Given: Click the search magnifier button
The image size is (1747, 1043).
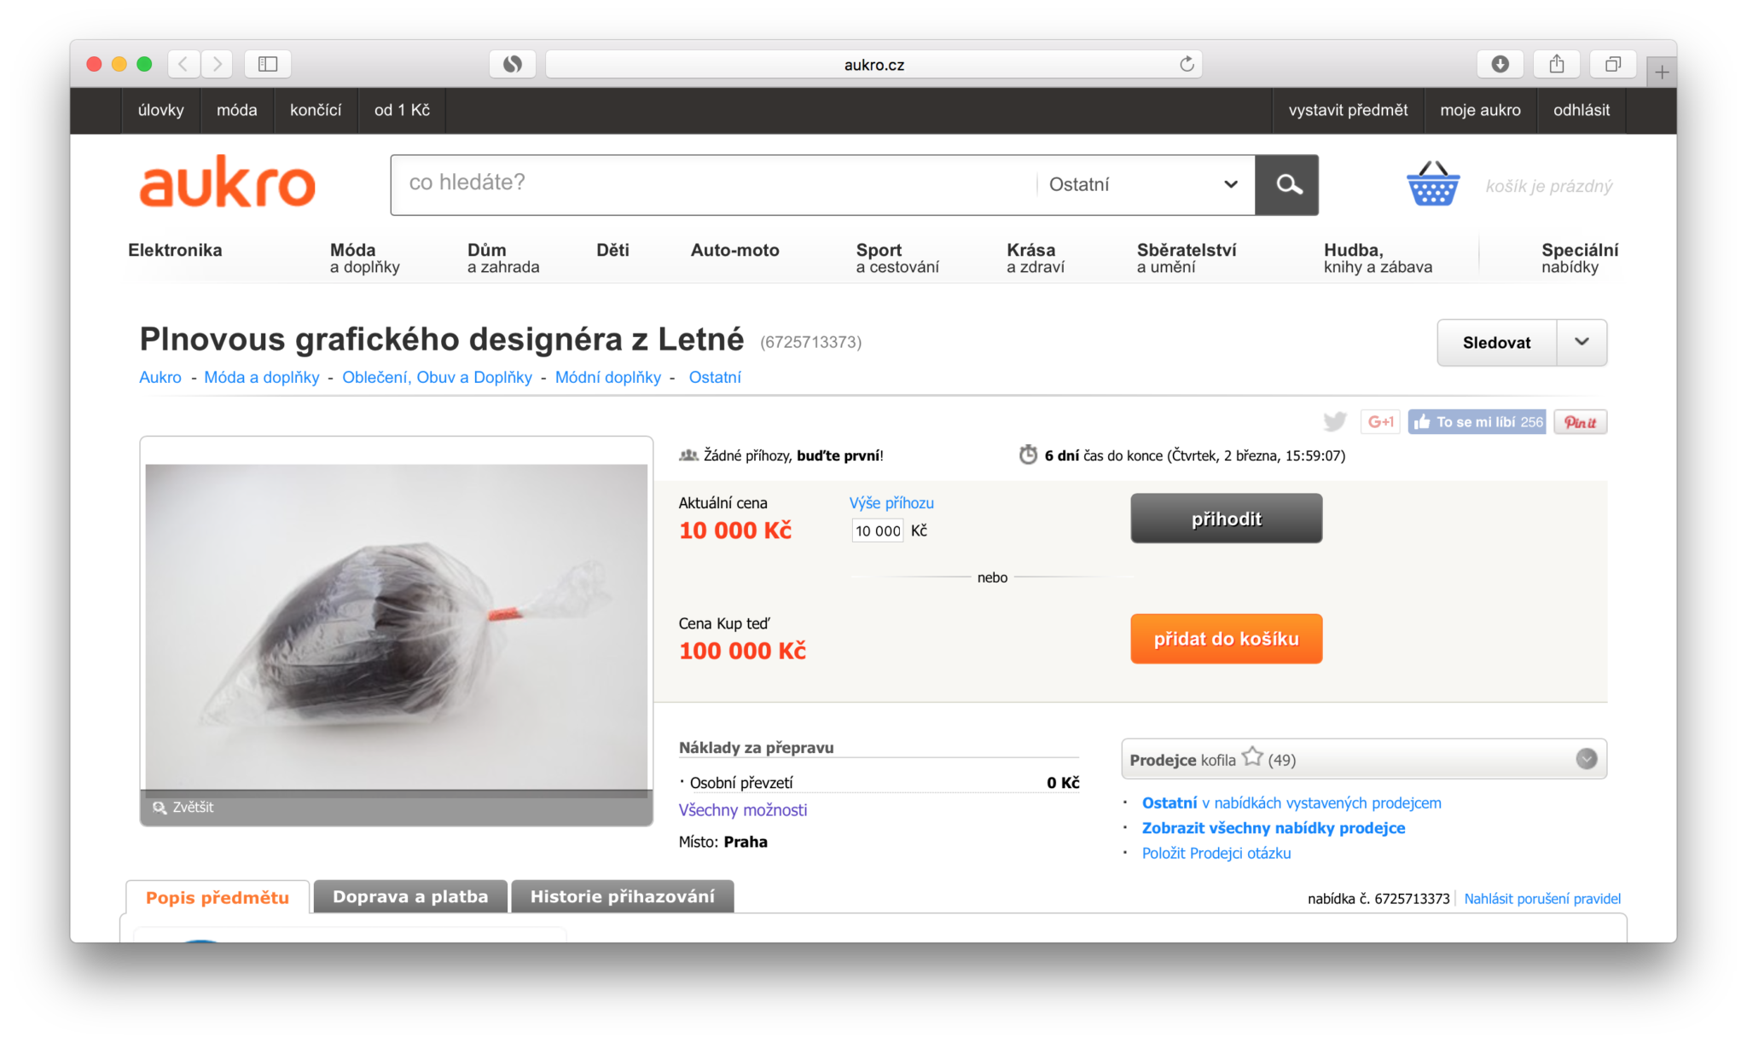Looking at the screenshot, I should 1287,184.
